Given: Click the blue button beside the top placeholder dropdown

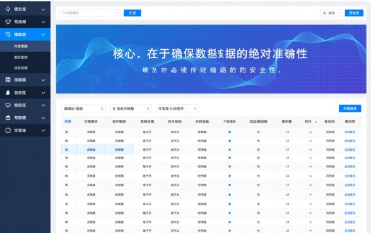Looking at the screenshot, I should 132,13.
